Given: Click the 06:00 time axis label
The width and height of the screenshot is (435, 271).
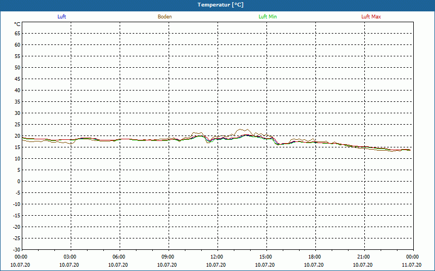Looking at the screenshot, I should coord(119,257).
